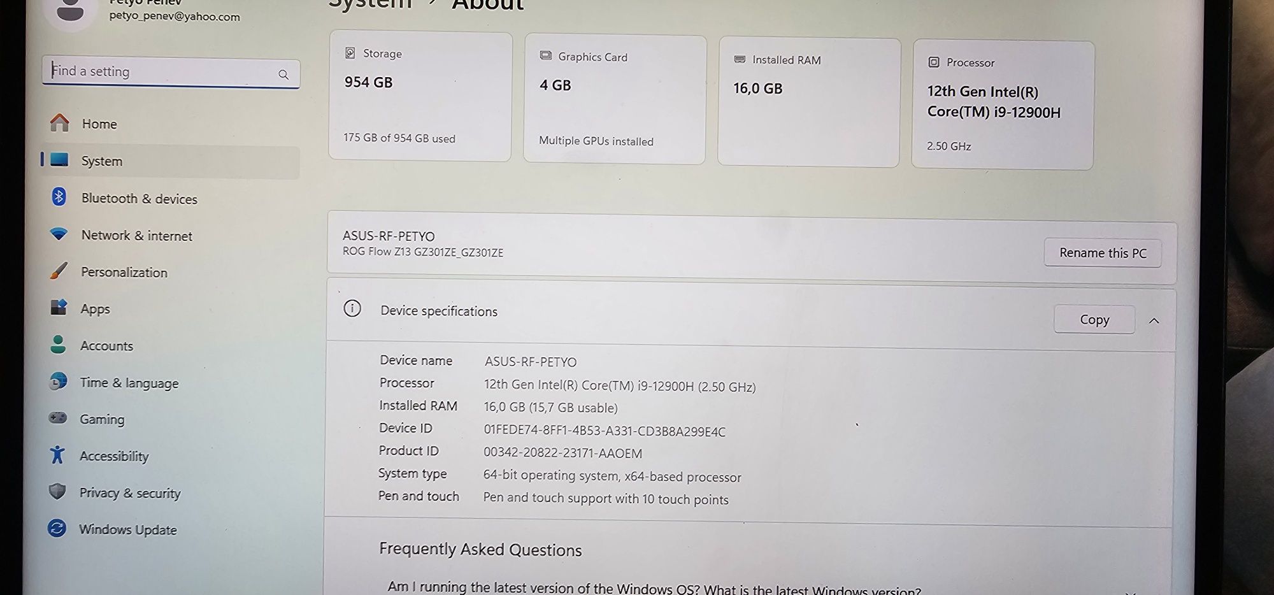The width and height of the screenshot is (1274, 595).
Task: Click the Processor chip icon
Action: click(934, 62)
